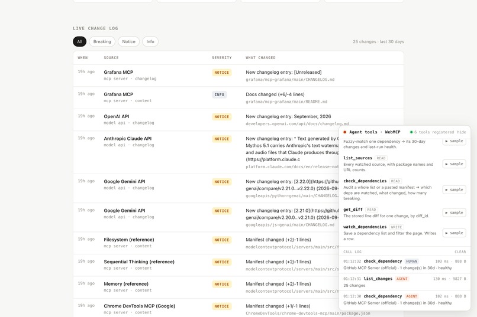This screenshot has width=477, height=317.
Task: Click NOTICE badge in Filesystem row
Action: (222, 240)
